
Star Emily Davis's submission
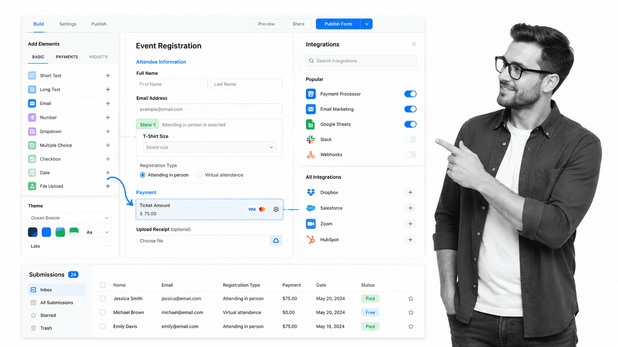411,326
